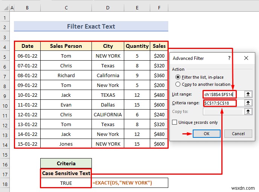Click collapse arrow beside Criteria range field
259x192 pixels.
pos(248,103)
